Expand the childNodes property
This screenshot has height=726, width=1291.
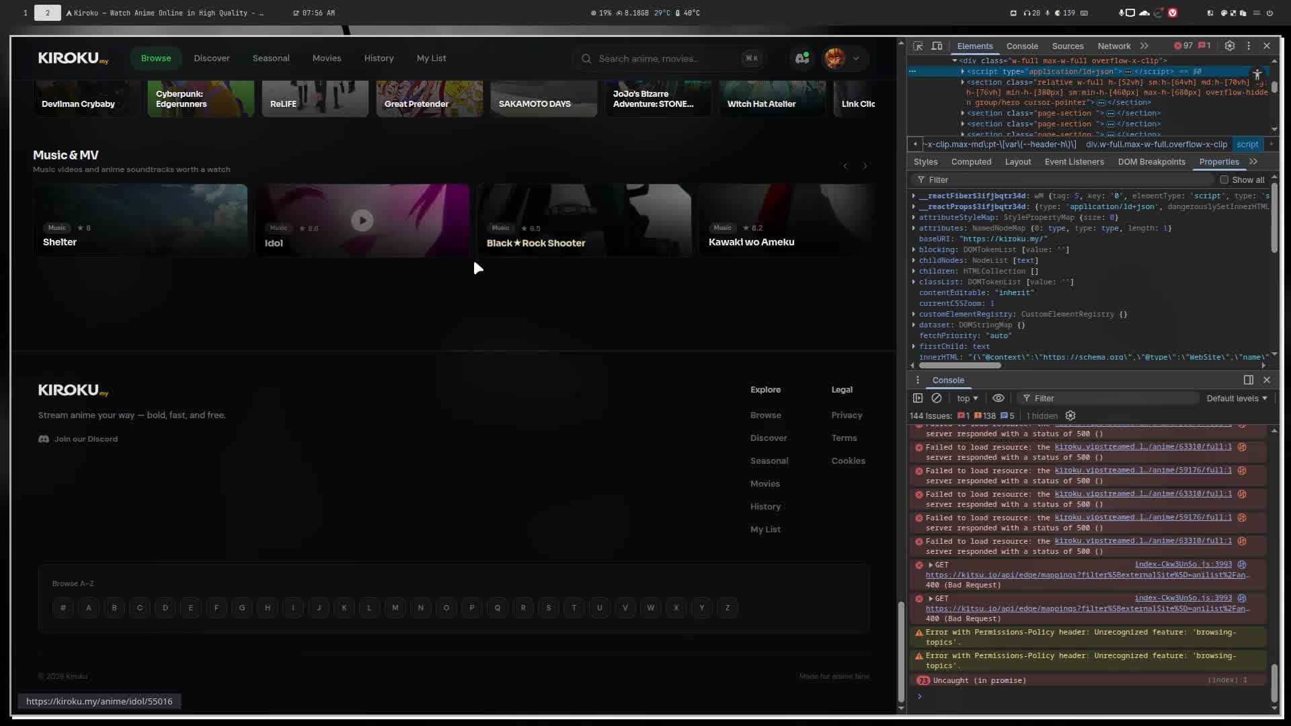tap(914, 260)
